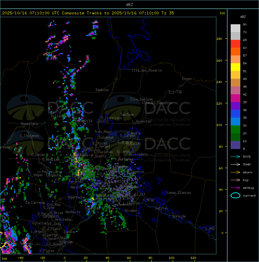Click the Tres_Mayo label
This screenshot has width=259, height=262.
click(x=103, y=132)
